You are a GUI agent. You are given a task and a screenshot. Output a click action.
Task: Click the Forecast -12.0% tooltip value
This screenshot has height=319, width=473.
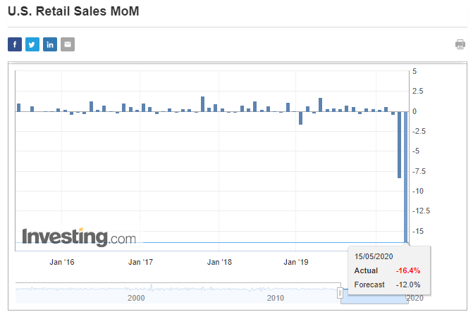tap(408, 284)
